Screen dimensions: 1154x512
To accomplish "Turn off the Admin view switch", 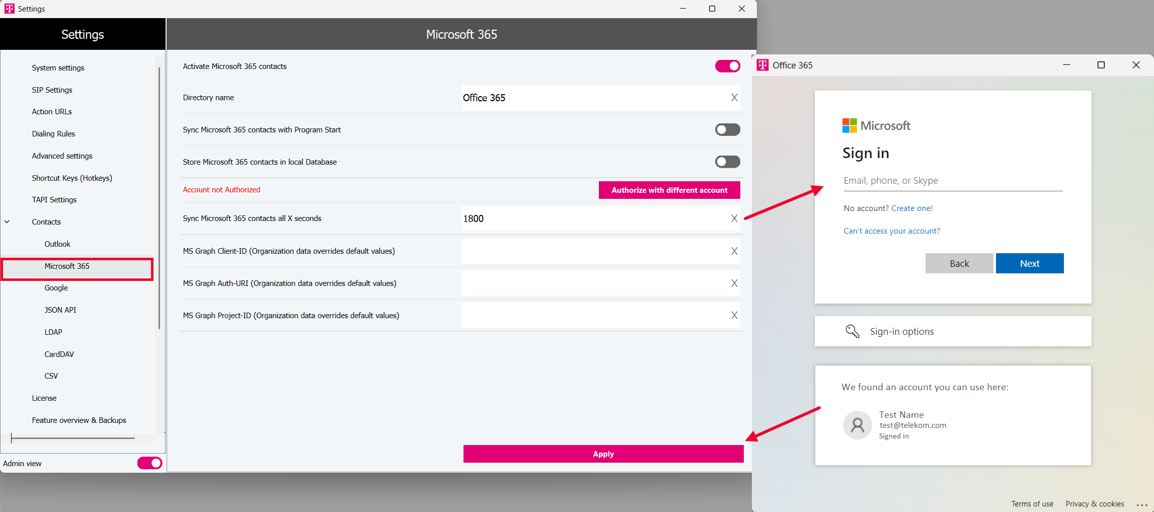I will pyautogui.click(x=149, y=463).
